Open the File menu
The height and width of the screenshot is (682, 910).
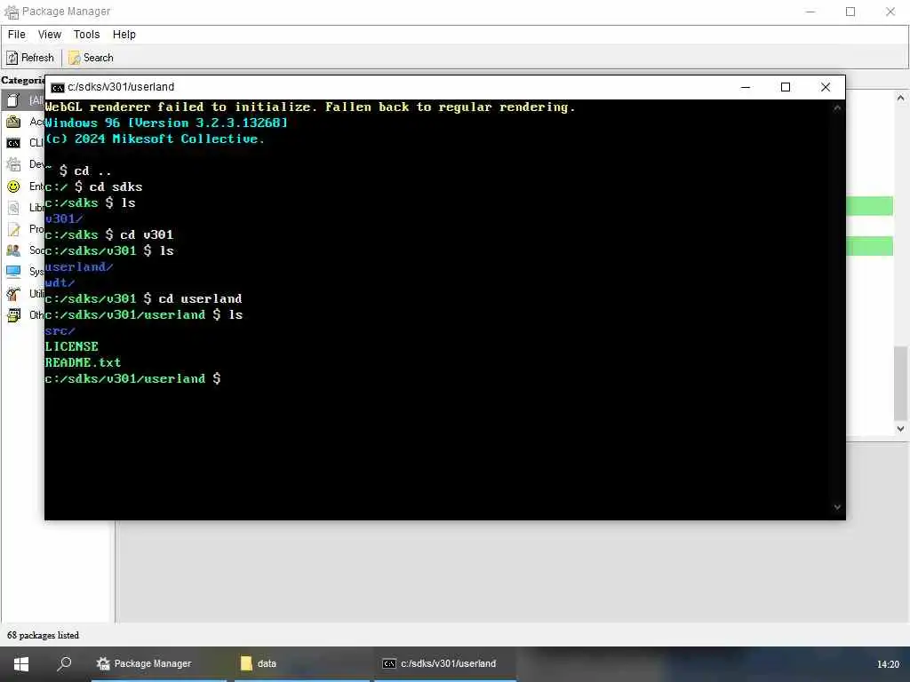(x=16, y=35)
